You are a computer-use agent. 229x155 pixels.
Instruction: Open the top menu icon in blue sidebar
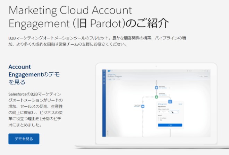pos(103,70)
